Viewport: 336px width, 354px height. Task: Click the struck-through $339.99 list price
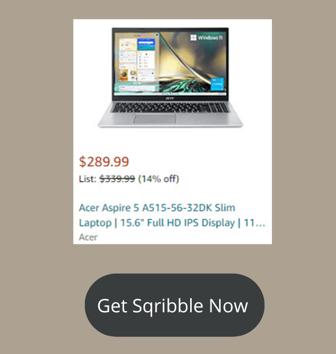point(118,179)
